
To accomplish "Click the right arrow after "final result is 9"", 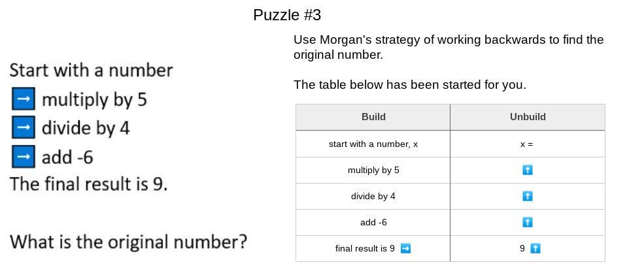I will click(x=405, y=248).
